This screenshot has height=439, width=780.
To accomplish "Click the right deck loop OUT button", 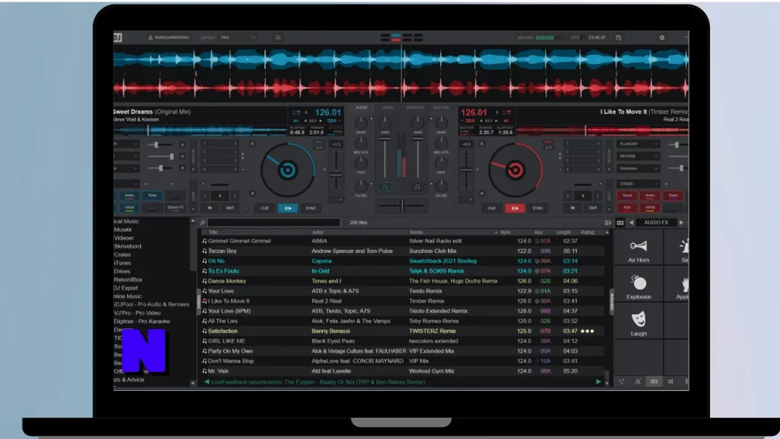I will coord(593,208).
